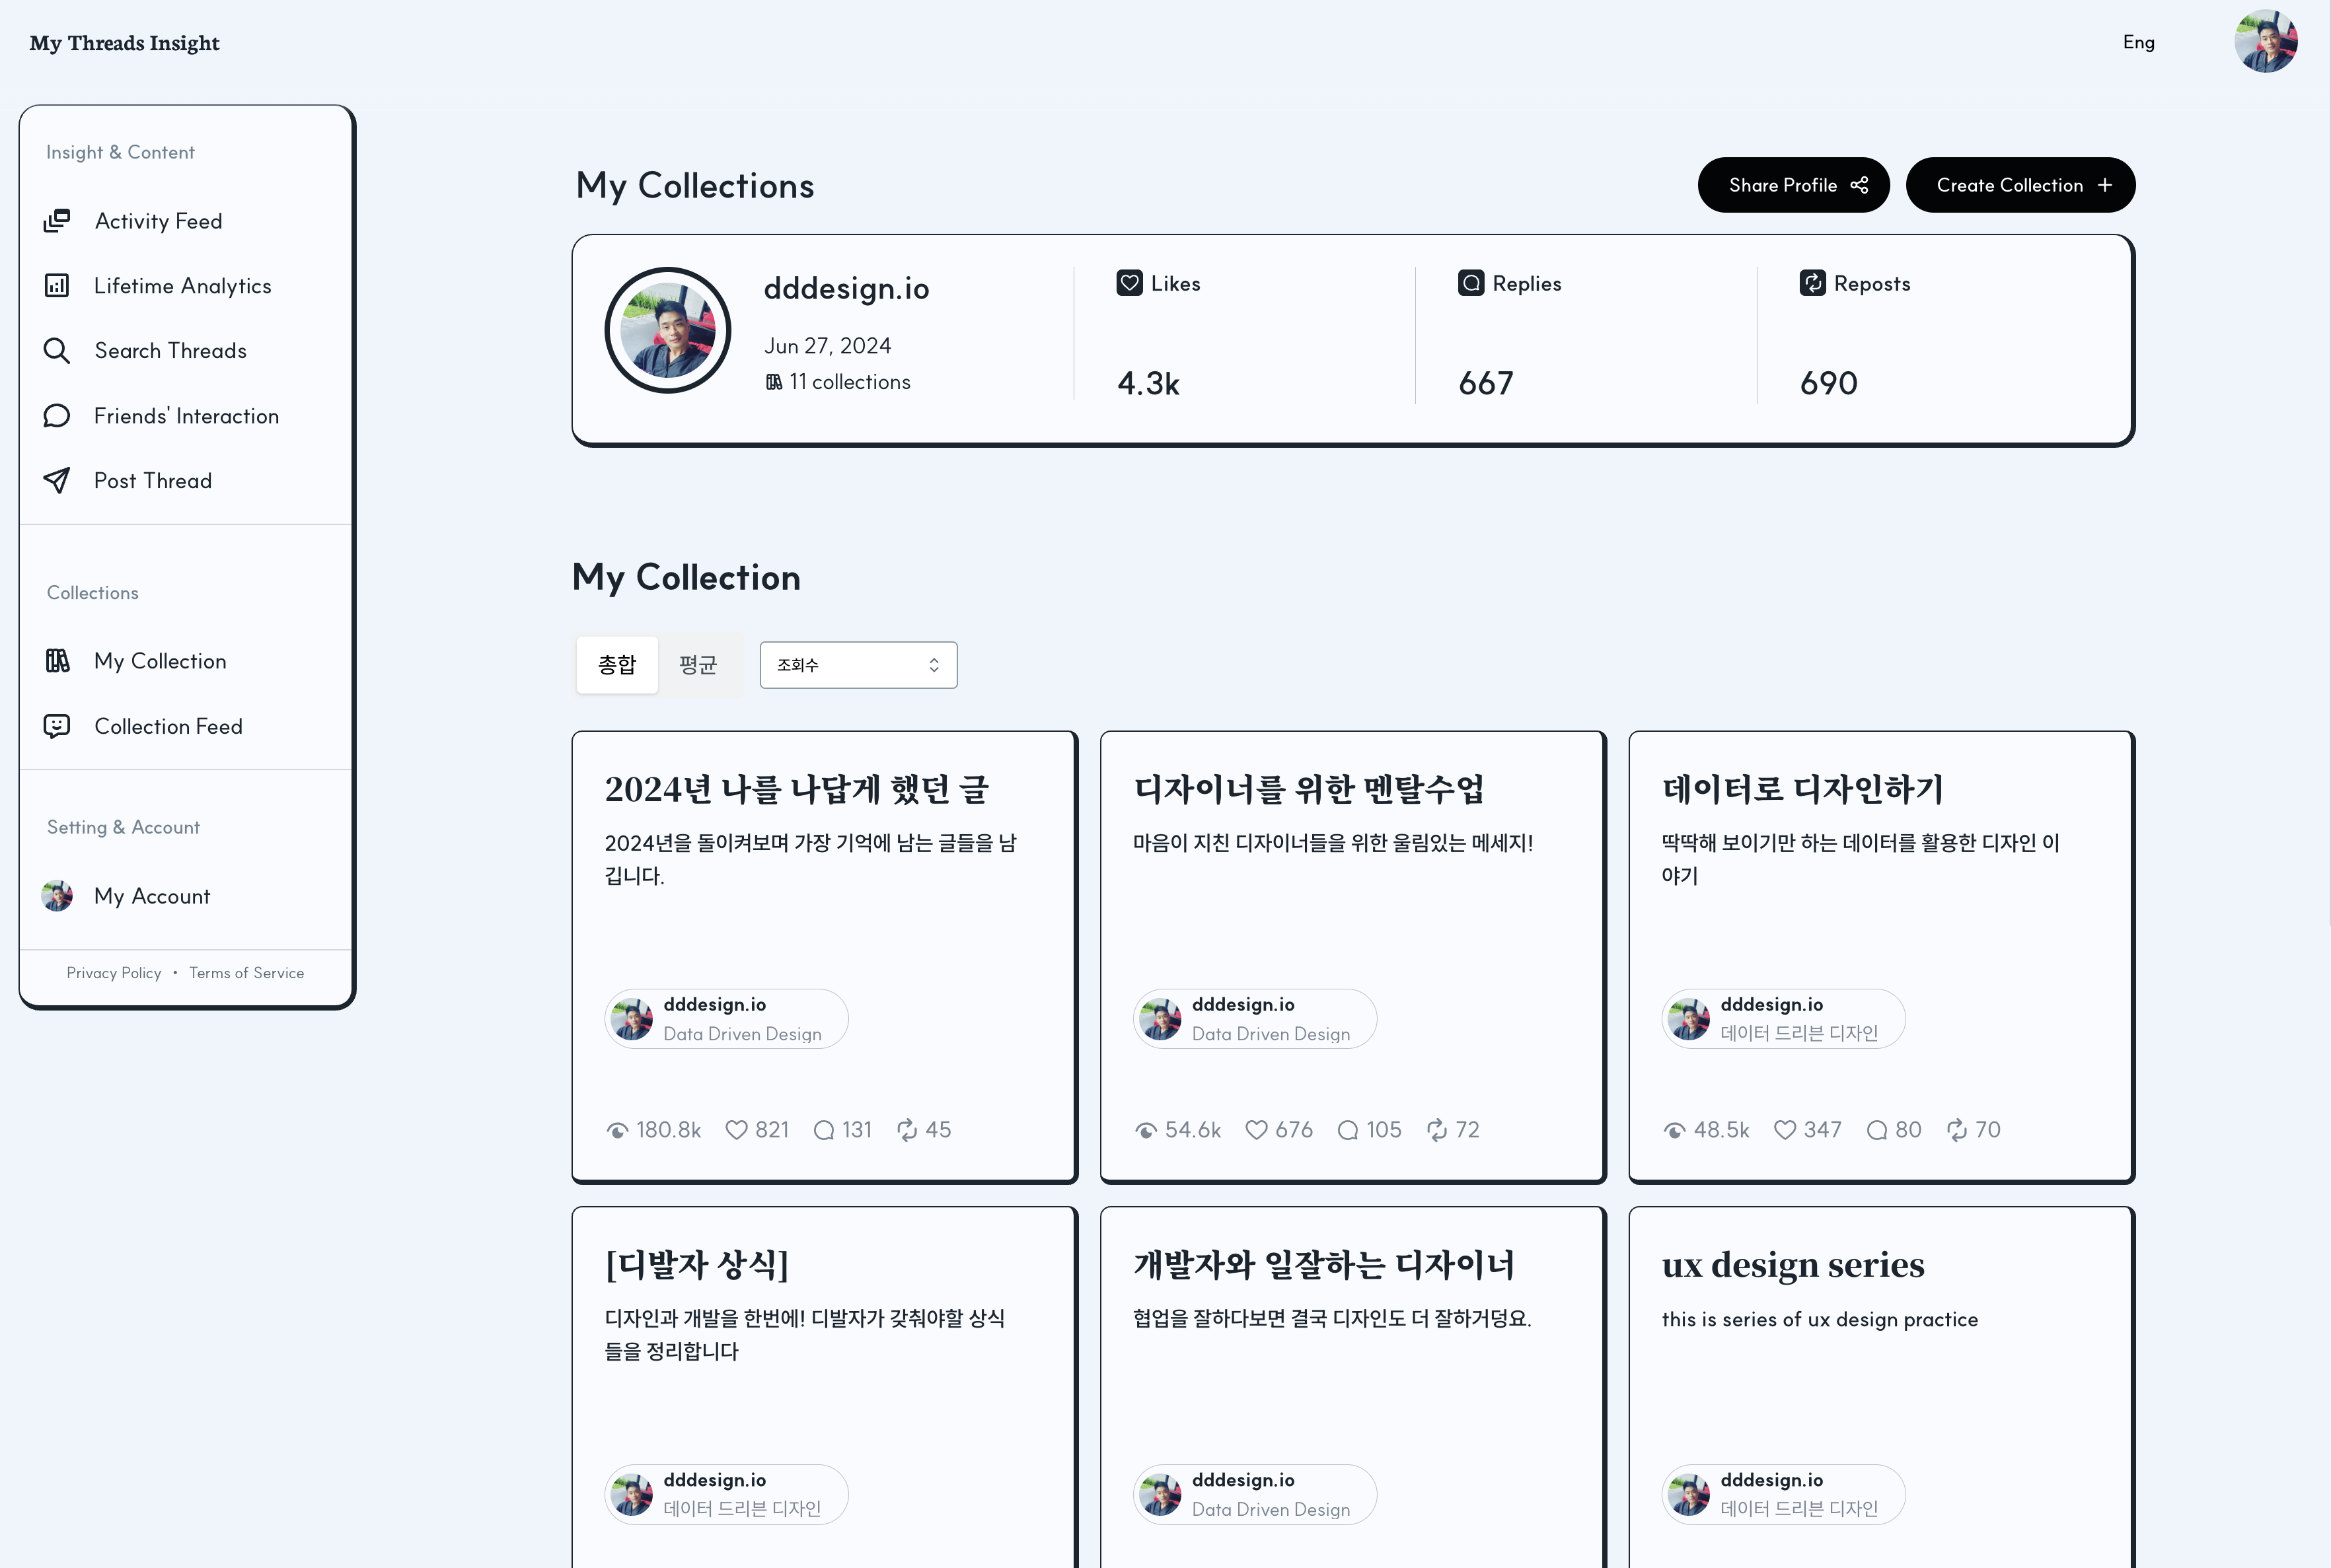Open the Privacy Policy link

[113, 972]
